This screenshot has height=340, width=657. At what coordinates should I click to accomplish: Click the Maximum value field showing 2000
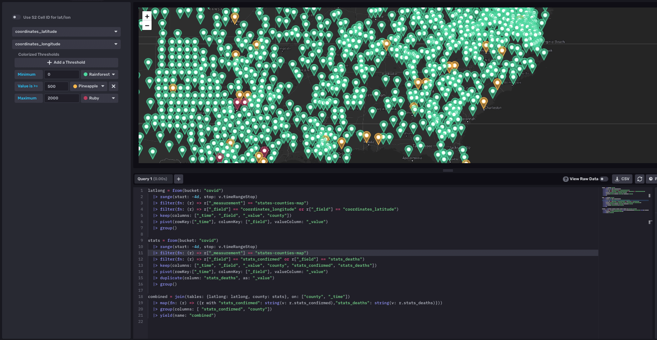click(x=62, y=98)
